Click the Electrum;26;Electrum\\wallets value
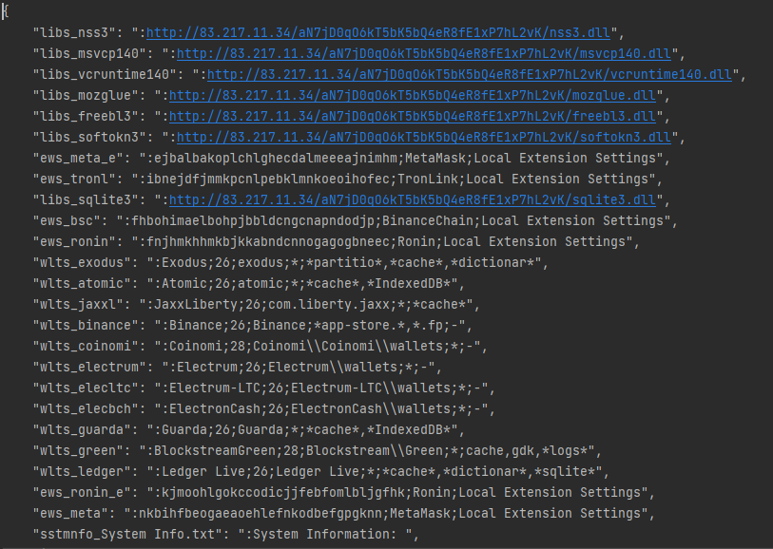Viewport: 773px width, 549px height. (299, 367)
